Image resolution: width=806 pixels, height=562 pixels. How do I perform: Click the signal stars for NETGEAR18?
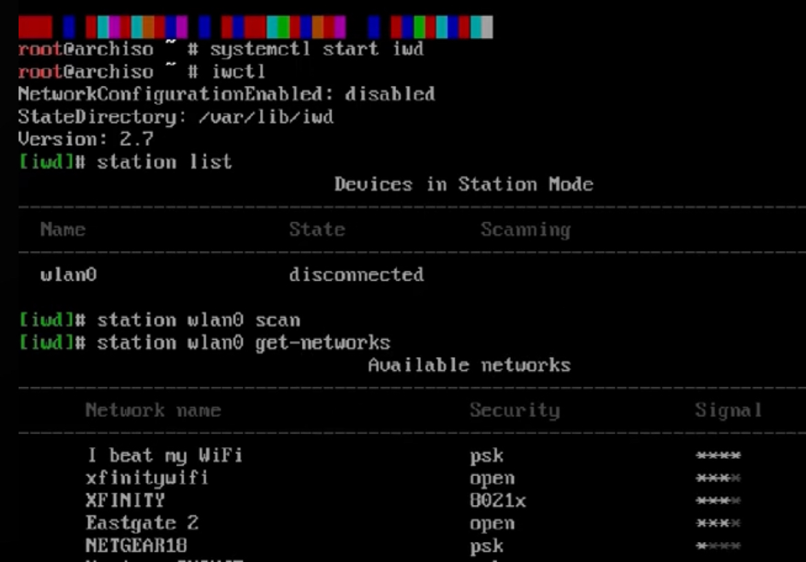(718, 545)
